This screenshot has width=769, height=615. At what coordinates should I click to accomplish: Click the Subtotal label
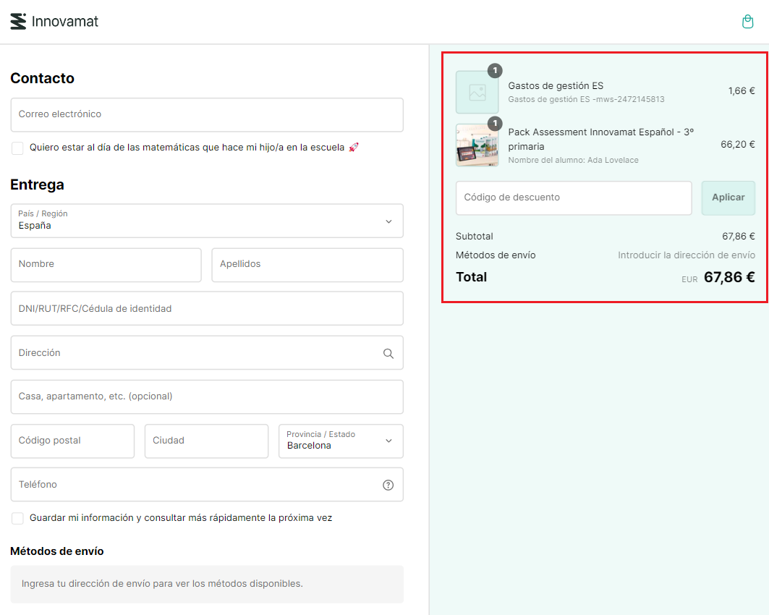[x=475, y=237]
